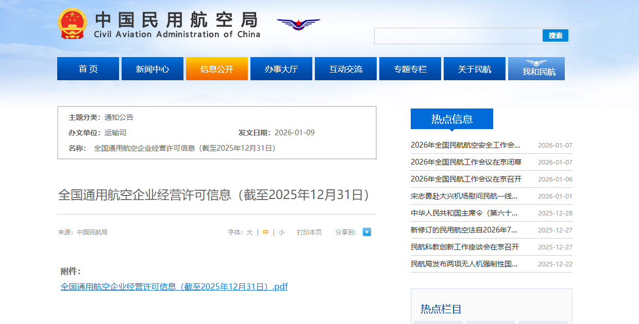Click the blue share plus icon
This screenshot has height=324, width=639.
pos(366,232)
